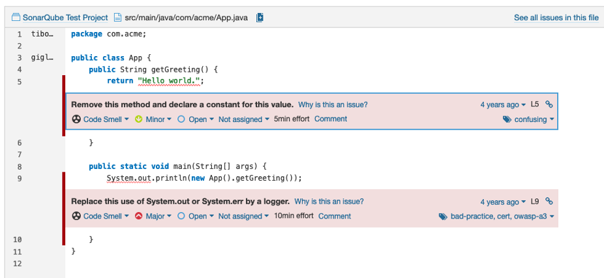Open Not assigned dropdown on L9 issue
This screenshot has width=604, height=278.
point(243,216)
